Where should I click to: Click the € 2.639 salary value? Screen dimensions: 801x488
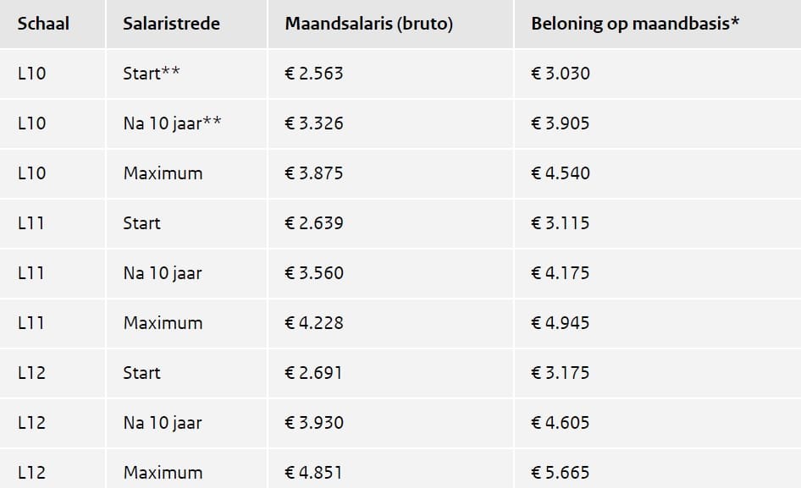coord(314,223)
